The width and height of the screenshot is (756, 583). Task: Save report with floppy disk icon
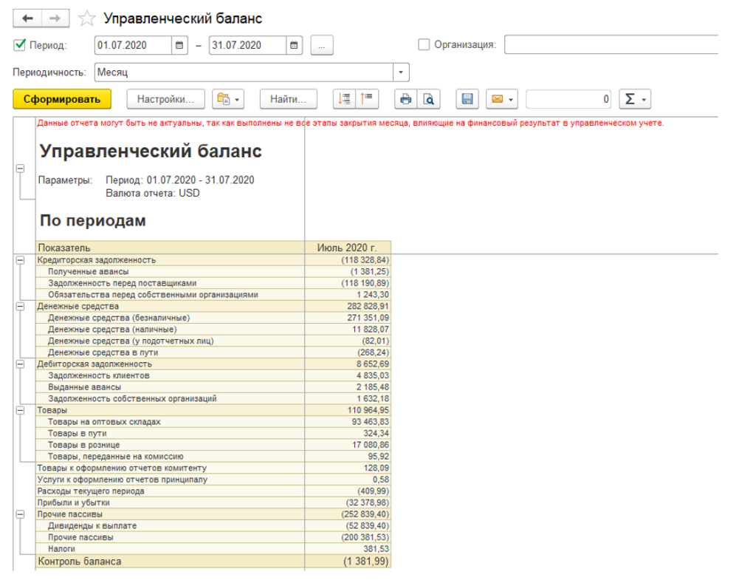(467, 99)
